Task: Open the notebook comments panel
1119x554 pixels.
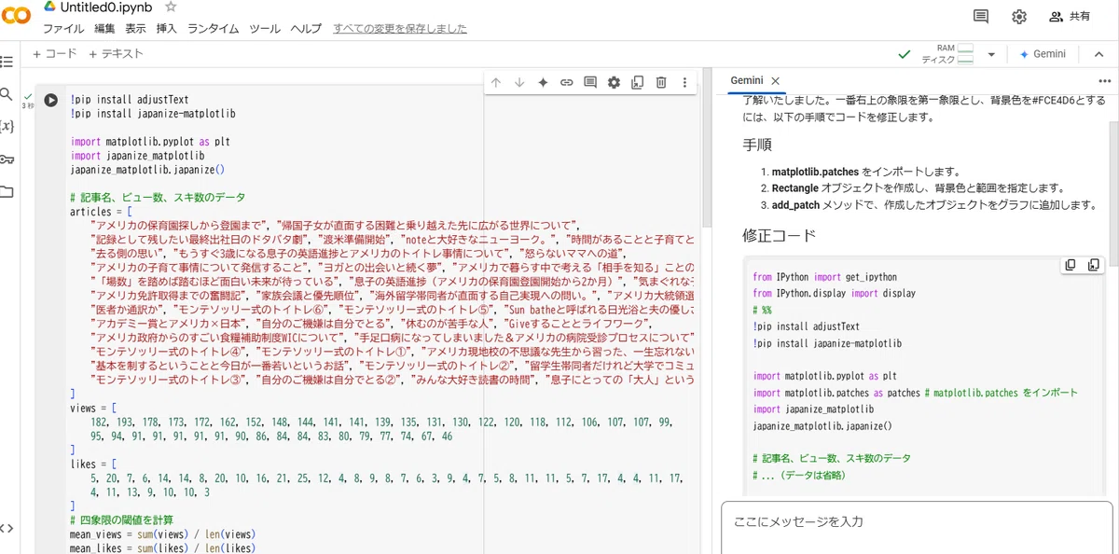Action: (980, 16)
